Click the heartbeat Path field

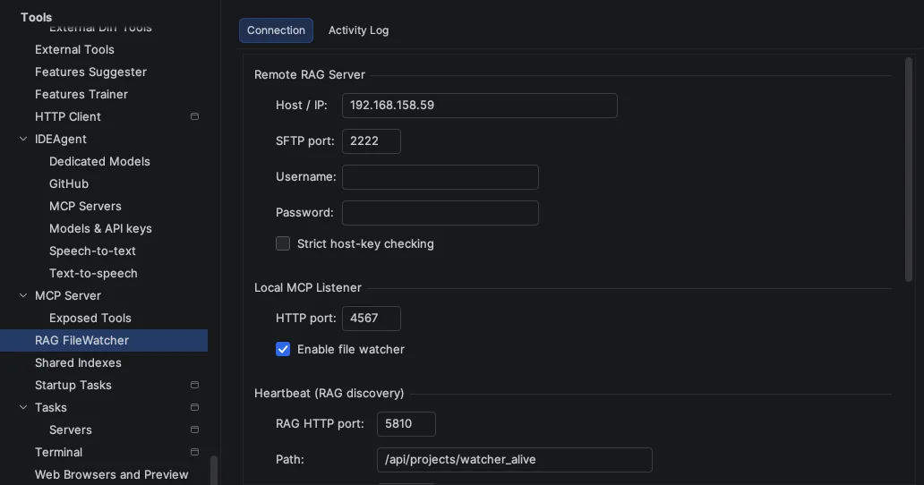515,460
